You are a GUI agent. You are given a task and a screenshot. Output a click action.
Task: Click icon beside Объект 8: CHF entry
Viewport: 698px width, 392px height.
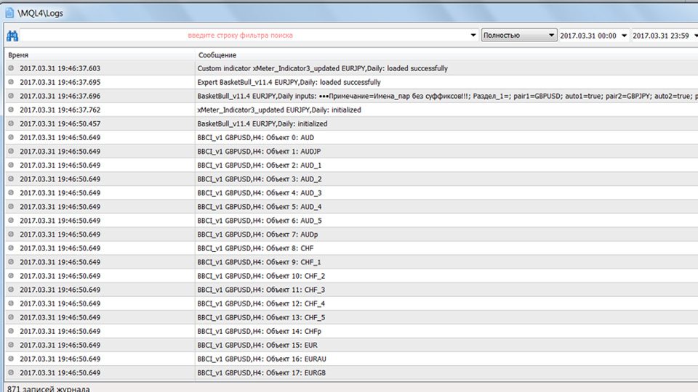[x=11, y=248]
